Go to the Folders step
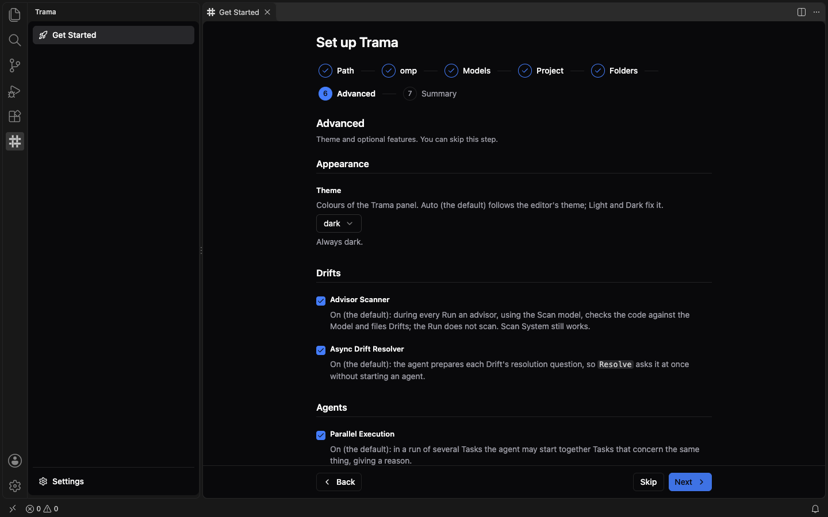 [x=615, y=71]
